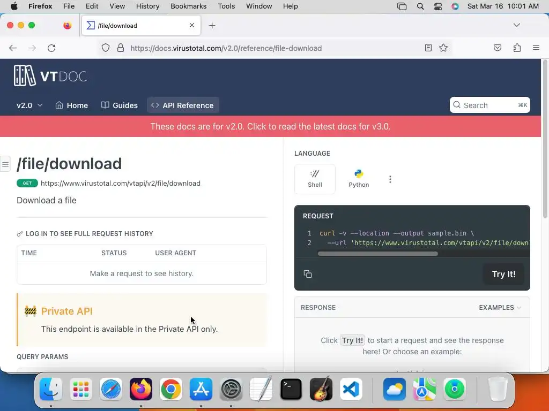549x411 pixels.
Task: Click the page vertical scrollbar
Action: pyautogui.click(x=545, y=140)
